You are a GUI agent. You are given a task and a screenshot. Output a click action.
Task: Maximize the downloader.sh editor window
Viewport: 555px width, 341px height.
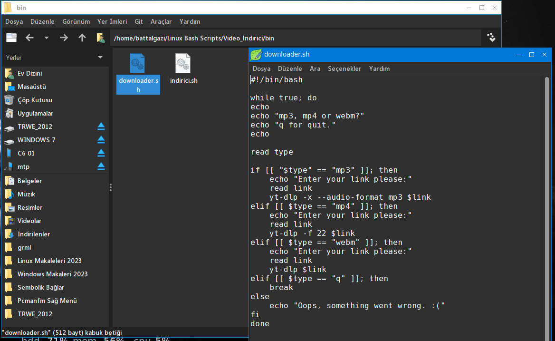click(x=532, y=55)
